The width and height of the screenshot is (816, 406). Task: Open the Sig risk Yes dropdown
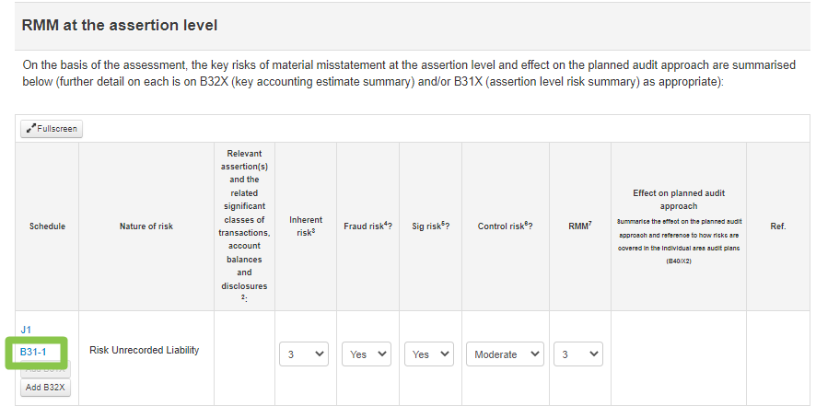pos(429,354)
